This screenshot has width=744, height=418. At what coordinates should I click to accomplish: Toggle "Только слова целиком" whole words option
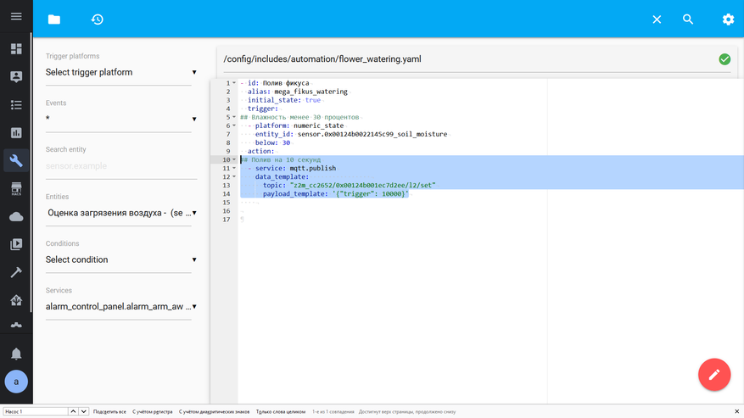[280, 411]
